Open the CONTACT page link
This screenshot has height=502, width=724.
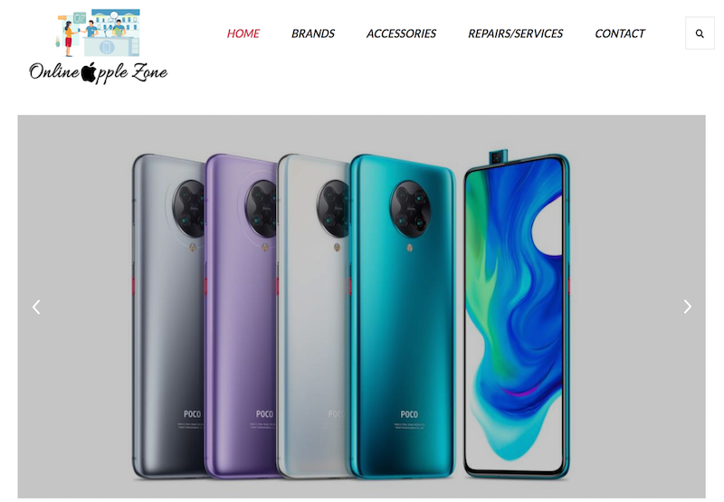pos(620,33)
